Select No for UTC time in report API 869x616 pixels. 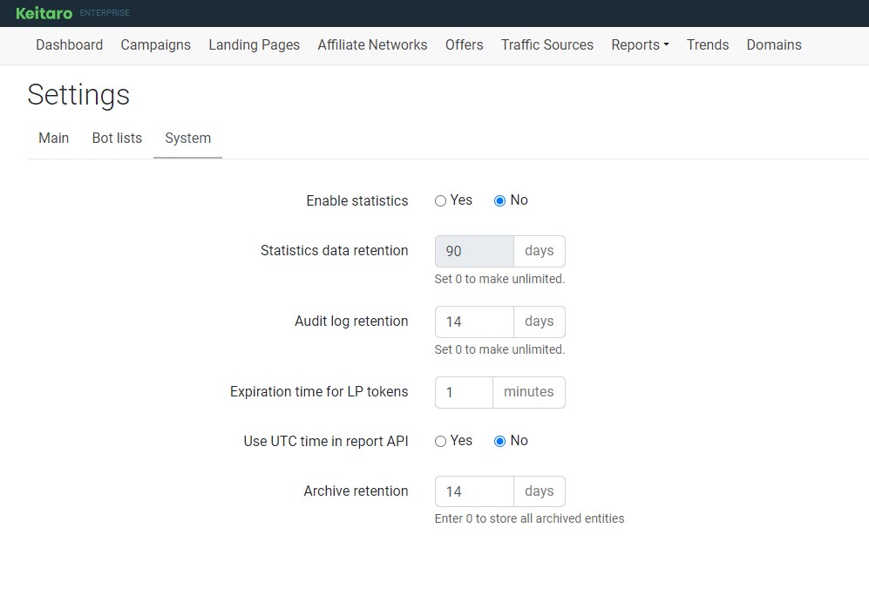[500, 442]
